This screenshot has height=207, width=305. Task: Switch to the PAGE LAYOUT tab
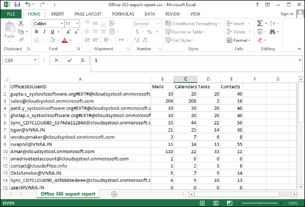pyautogui.click(x=88, y=14)
